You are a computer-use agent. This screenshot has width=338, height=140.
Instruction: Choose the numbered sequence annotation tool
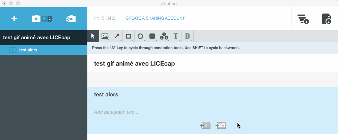(x=164, y=36)
